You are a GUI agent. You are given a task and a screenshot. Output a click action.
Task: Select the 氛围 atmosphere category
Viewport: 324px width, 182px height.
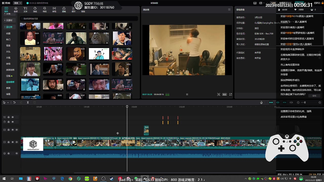[8, 88]
